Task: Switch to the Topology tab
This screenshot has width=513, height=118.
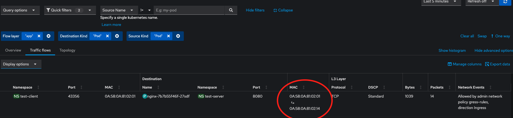Action: (67, 50)
